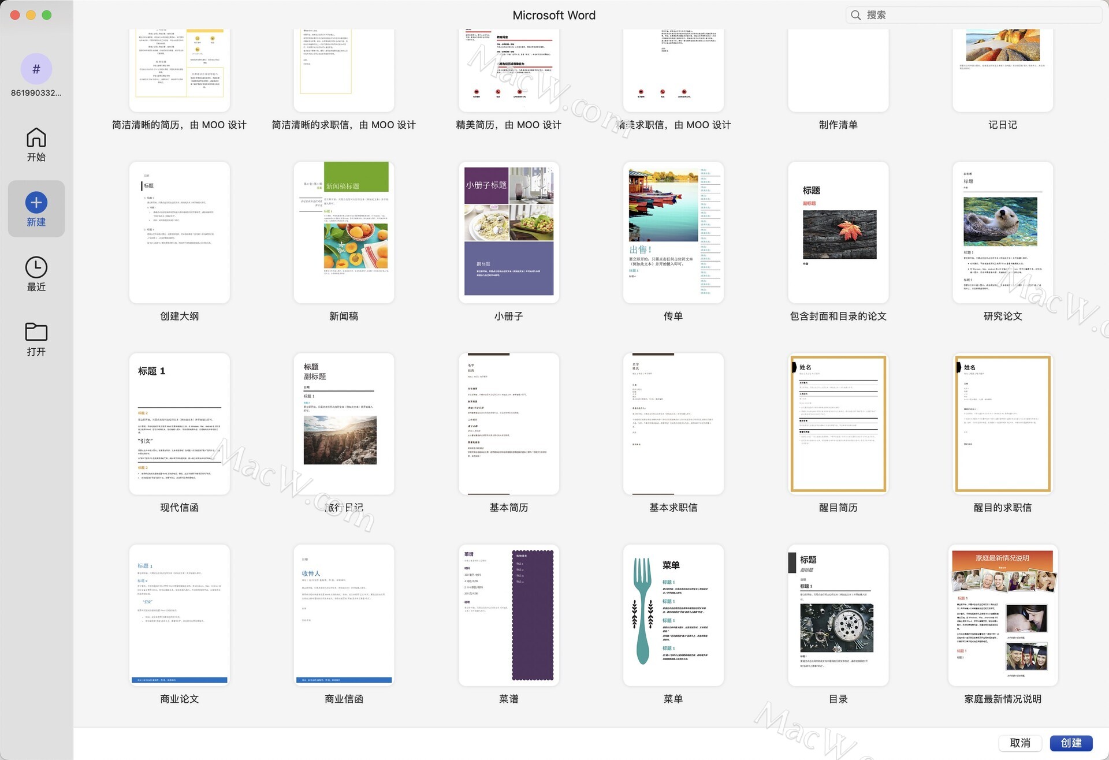Select the New (新建) plus icon
1109x760 pixels.
36,203
